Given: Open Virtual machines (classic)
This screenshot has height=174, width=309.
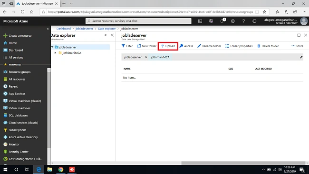Looking at the screenshot, I should pos(22,101).
